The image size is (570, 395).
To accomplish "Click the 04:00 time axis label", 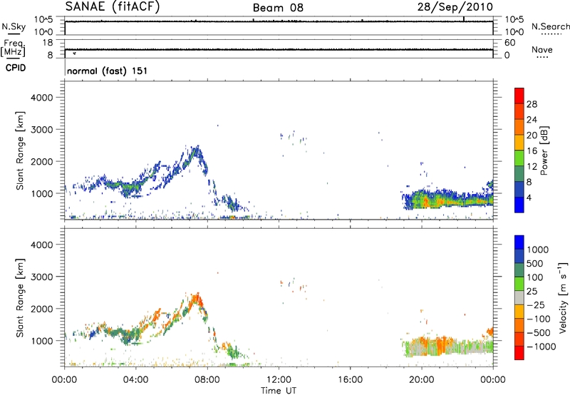I will click(x=136, y=380).
